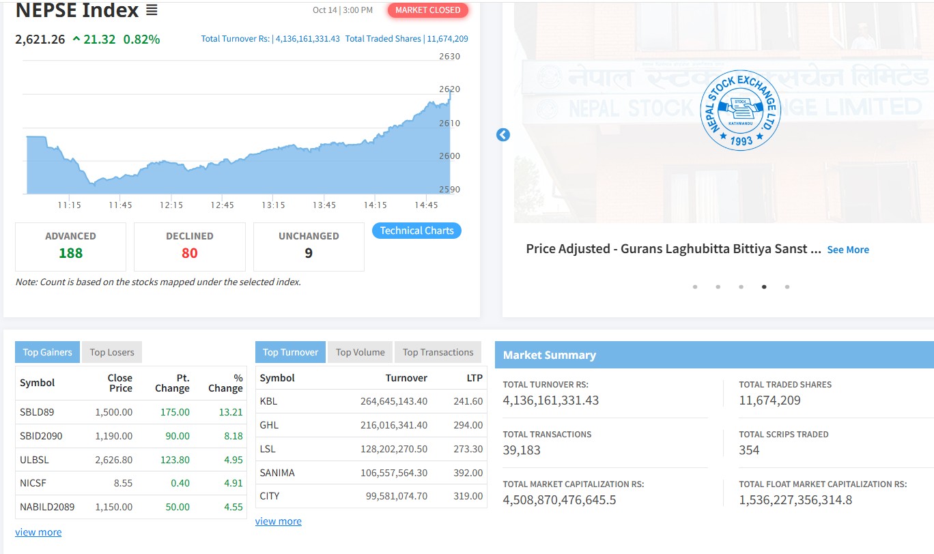Click the DECLINED count 80 box
Viewport: 934px width, 554px height.
[x=190, y=247]
